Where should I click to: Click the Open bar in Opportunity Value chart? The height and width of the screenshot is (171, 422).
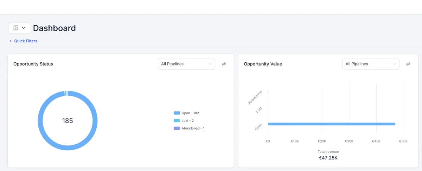pyautogui.click(x=331, y=124)
